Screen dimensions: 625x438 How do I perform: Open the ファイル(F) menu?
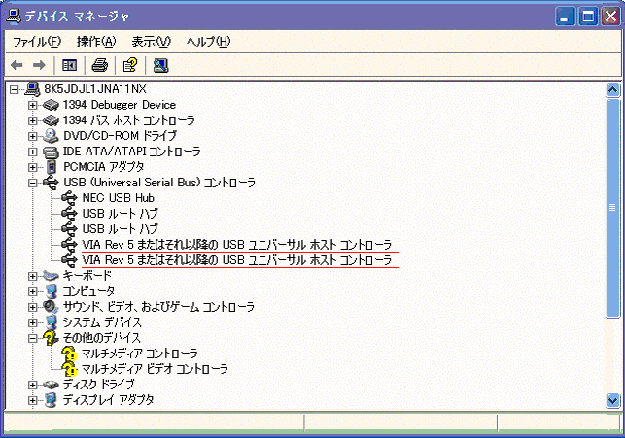(x=36, y=41)
